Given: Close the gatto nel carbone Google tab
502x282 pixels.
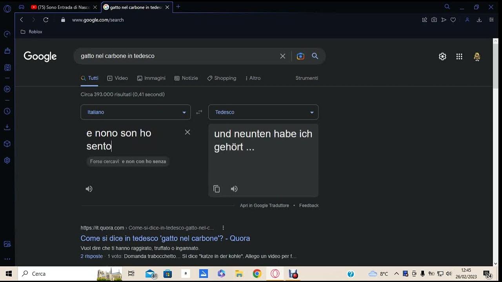Looking at the screenshot, I should point(167,7).
